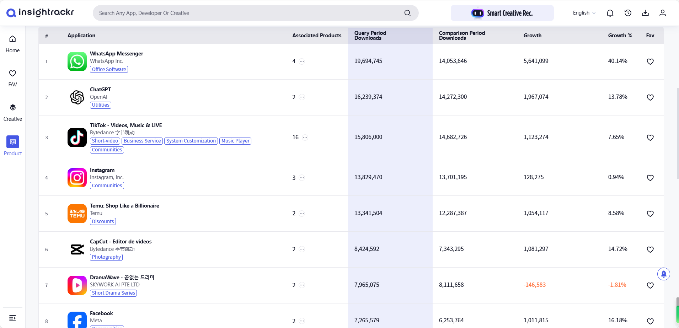679x328 pixels.
Task: Expand CapCut associated products ellipsis
Action: (302, 249)
